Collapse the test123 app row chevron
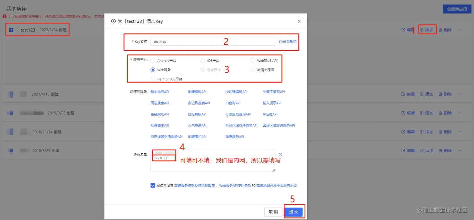Image resolution: width=474 pixels, height=220 pixels. (x=460, y=30)
